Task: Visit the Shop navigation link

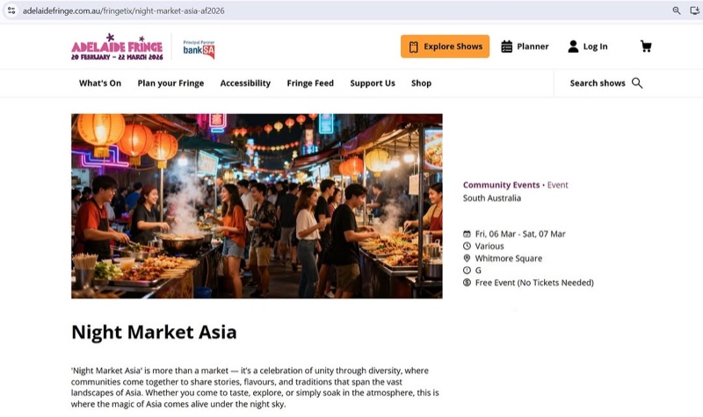Action: [x=421, y=83]
